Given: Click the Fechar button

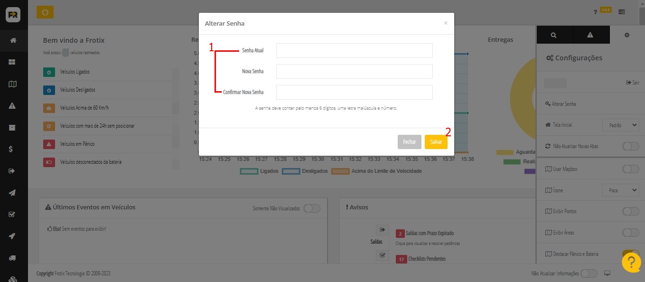Looking at the screenshot, I should [409, 142].
